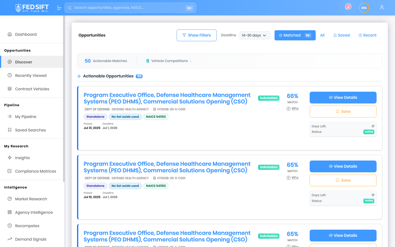Click 50 Actionable Matches summary
395x247 pixels.
(106, 61)
